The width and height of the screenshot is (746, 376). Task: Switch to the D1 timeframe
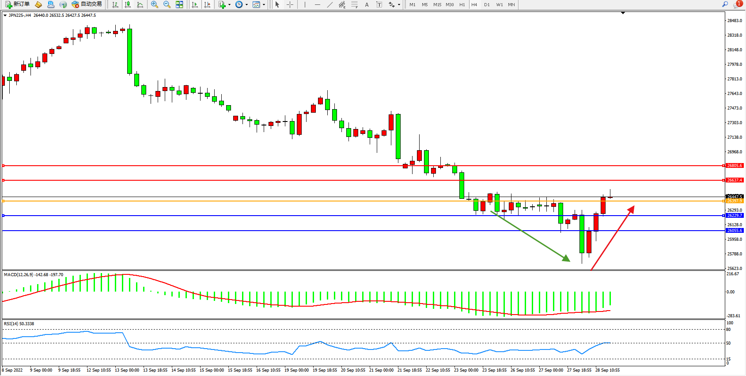coord(487,4)
